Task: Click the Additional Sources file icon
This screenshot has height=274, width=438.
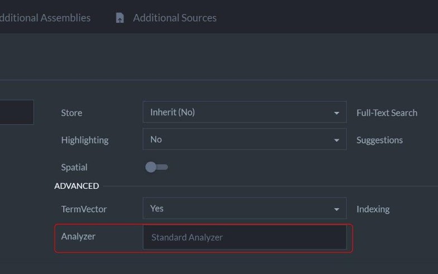Action: coord(120,18)
